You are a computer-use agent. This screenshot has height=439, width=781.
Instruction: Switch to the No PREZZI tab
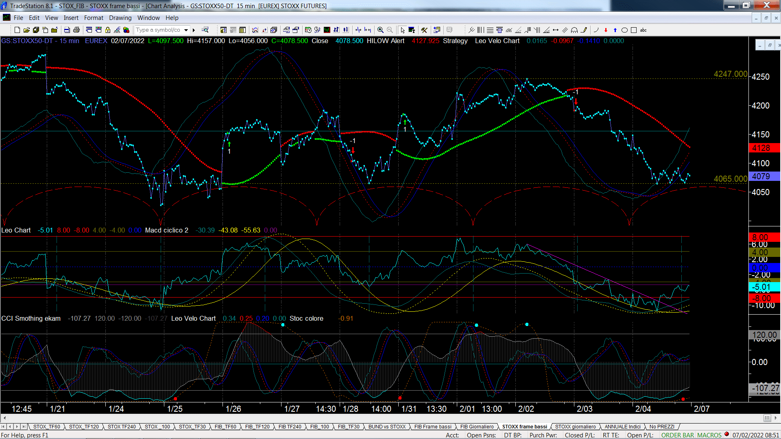pyautogui.click(x=662, y=427)
